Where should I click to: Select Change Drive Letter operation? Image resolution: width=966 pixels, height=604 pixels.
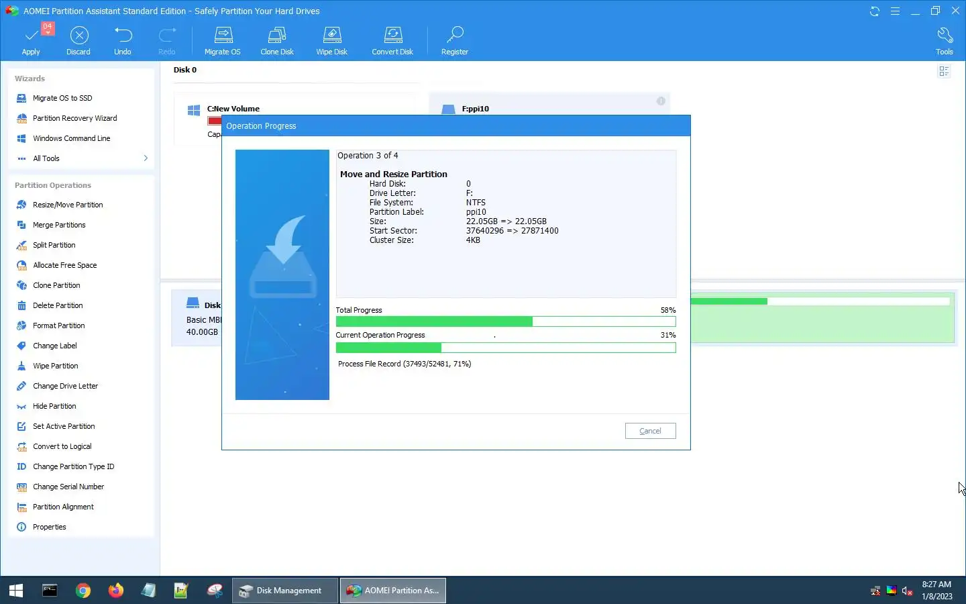[65, 386]
